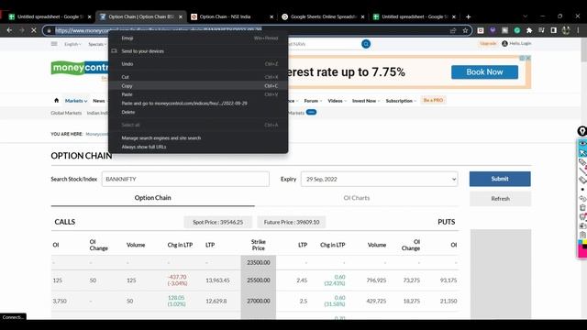Screen dimensions: 587x330
Task: Open the Grammarly green extension icon
Action: point(517,30)
